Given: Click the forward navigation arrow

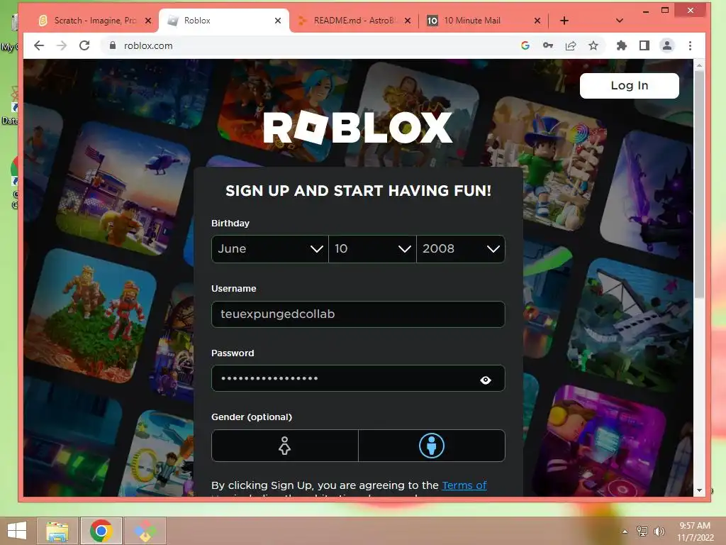Looking at the screenshot, I should click(x=61, y=45).
